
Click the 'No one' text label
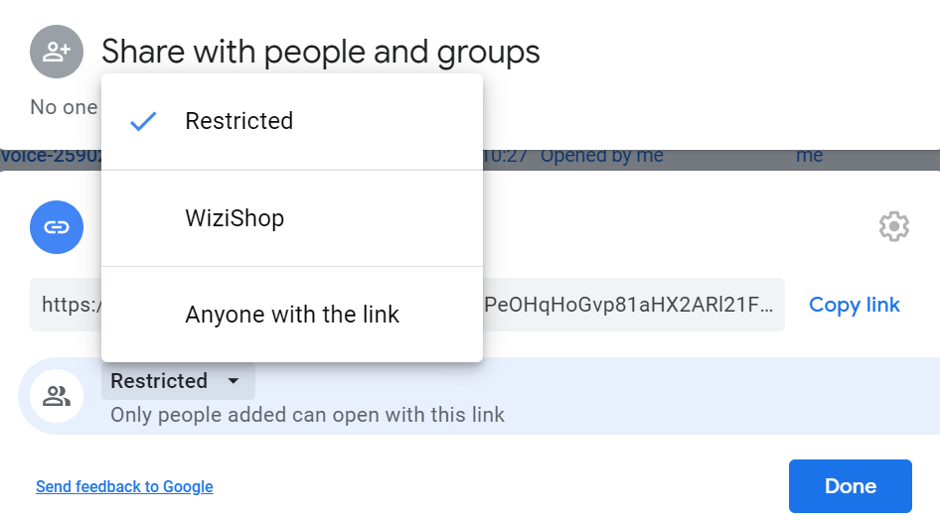64,107
